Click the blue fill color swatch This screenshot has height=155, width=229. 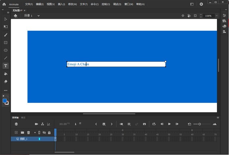click(x=5, y=101)
